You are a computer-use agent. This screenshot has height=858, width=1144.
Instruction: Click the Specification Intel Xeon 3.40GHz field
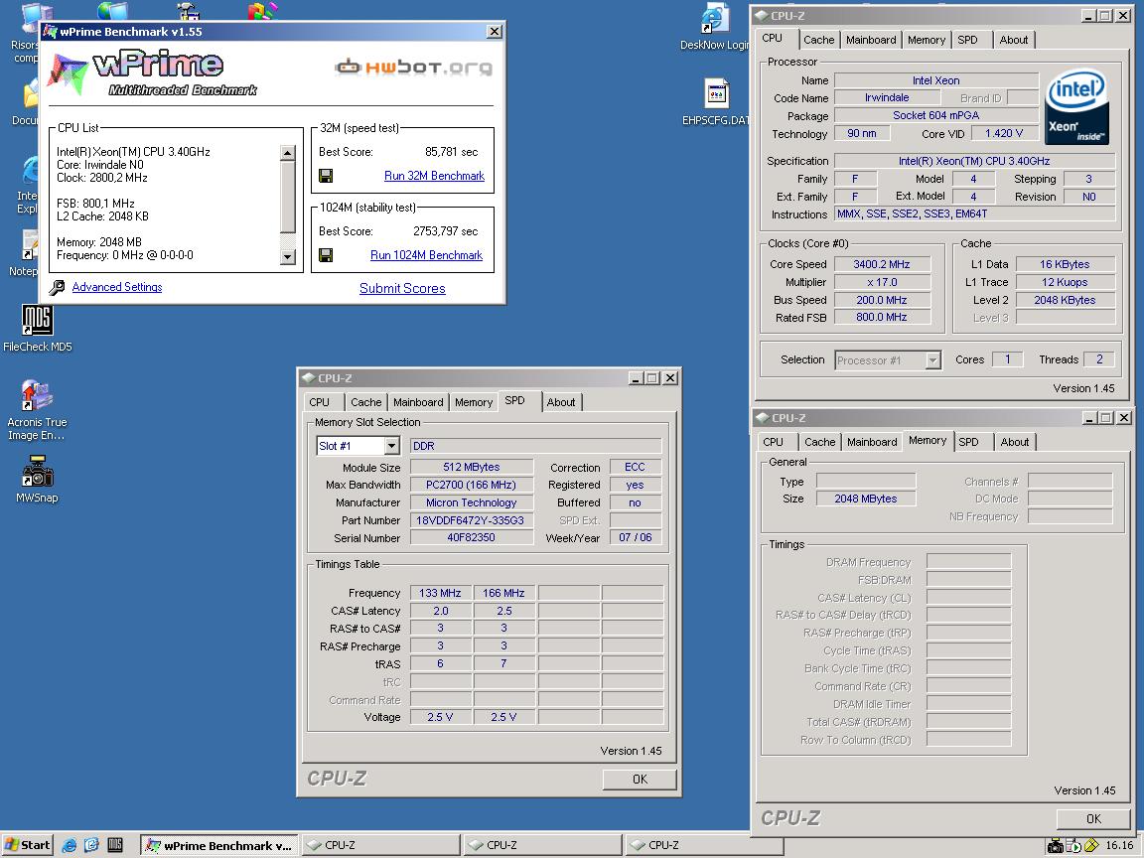974,161
